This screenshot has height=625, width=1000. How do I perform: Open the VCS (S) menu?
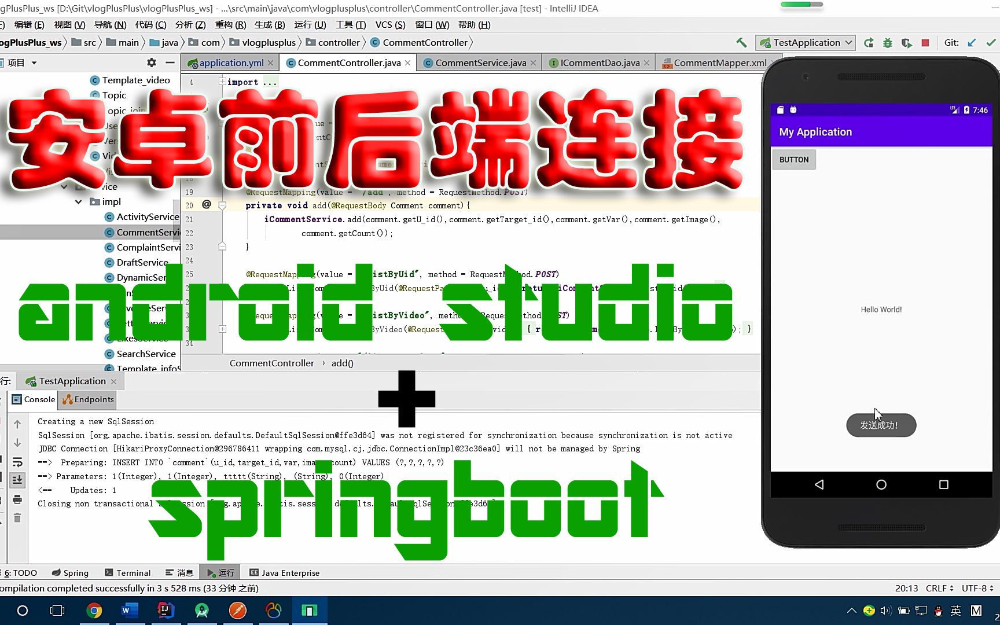tap(390, 25)
